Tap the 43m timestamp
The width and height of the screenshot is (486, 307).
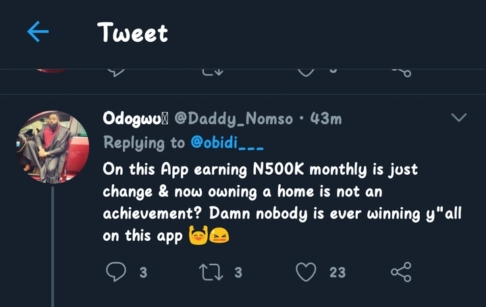tap(325, 119)
